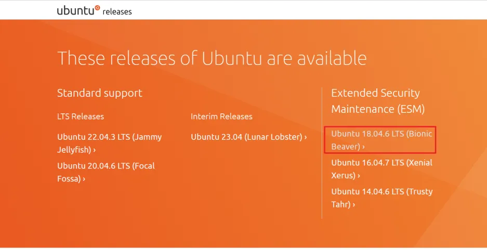Click the 'Extended Security Maintenance (ESM)' heading

378,101
